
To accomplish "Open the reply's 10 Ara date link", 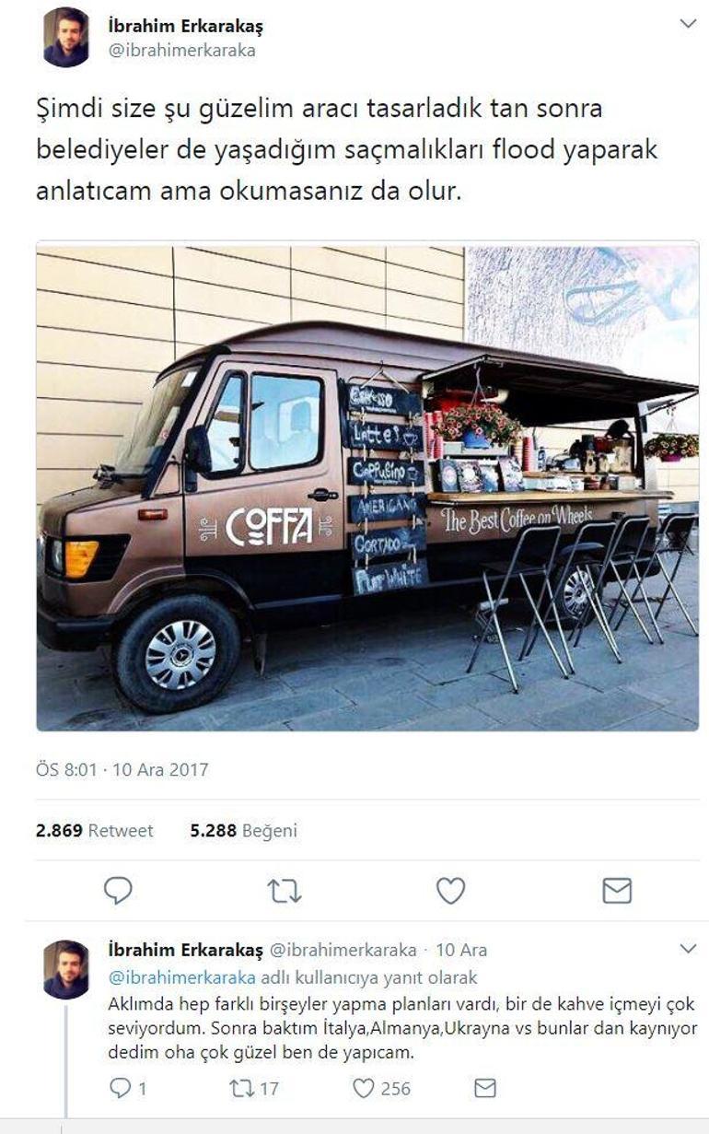I will coord(461,950).
